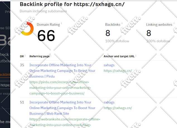Viewport: 177px width, 128px height.
Task: Click the 'Domain including subdomains' subtitle
Action: [x=43, y=11]
